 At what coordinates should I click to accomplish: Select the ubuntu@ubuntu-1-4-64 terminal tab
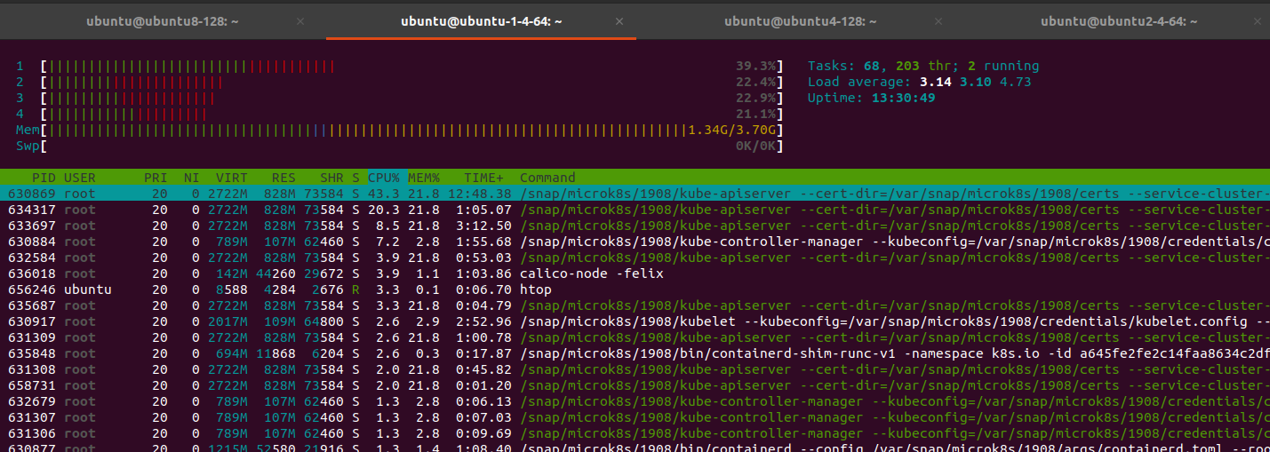(x=481, y=22)
